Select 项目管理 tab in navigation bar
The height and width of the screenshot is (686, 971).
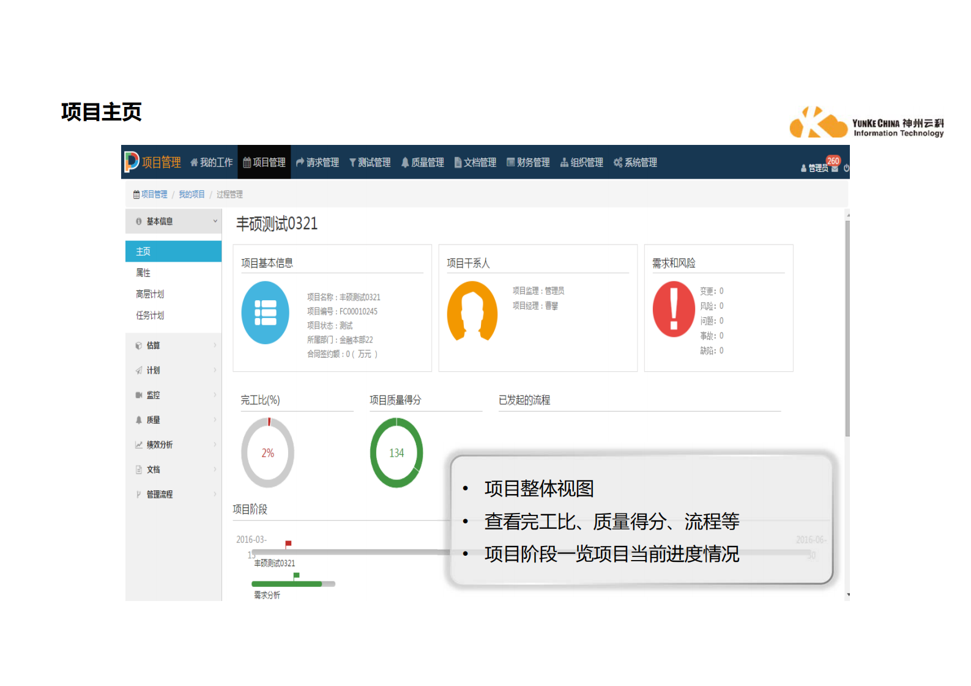264,163
